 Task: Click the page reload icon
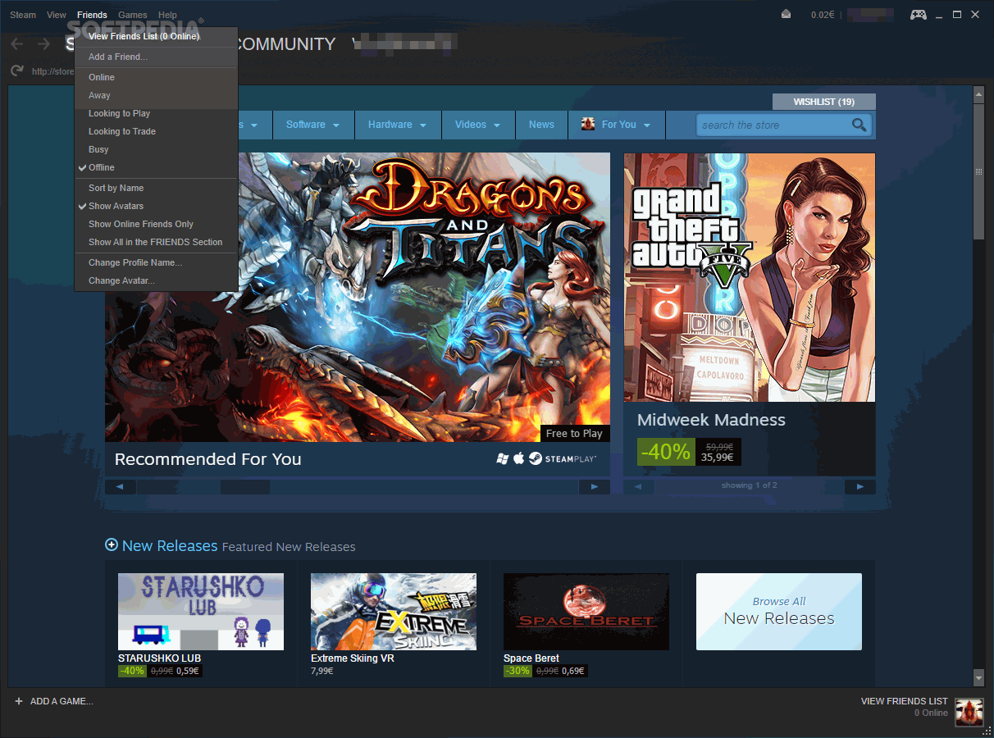(16, 71)
